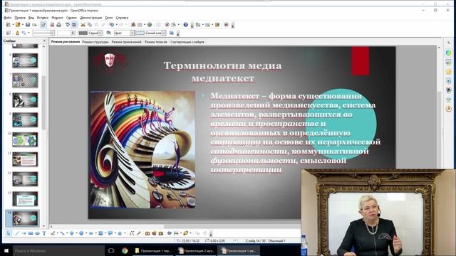Toggle Glue Points in the drawing toolbar
Viewport: 456px width, 256px height.
[139, 233]
